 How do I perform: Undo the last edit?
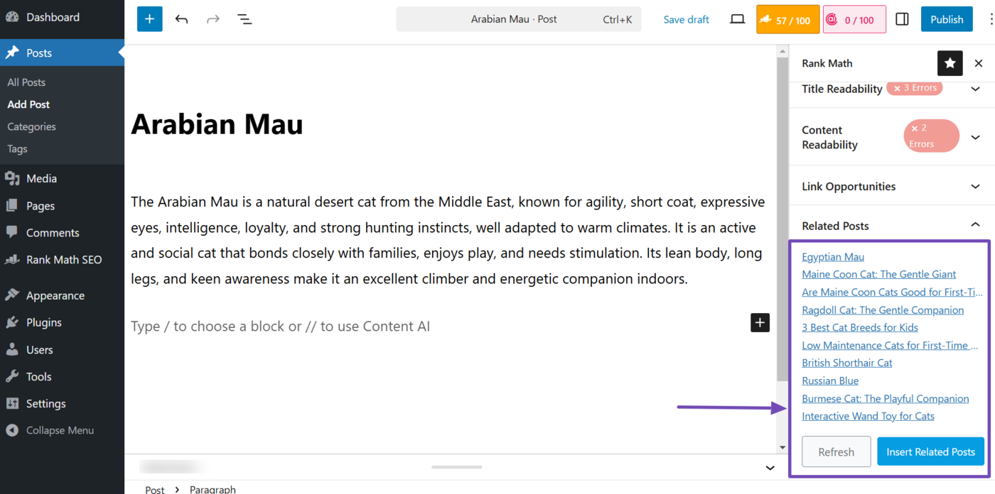[182, 19]
